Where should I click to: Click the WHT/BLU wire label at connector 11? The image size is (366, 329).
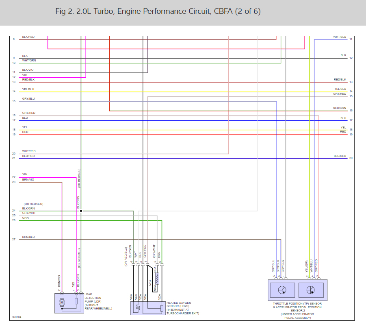[340, 37]
